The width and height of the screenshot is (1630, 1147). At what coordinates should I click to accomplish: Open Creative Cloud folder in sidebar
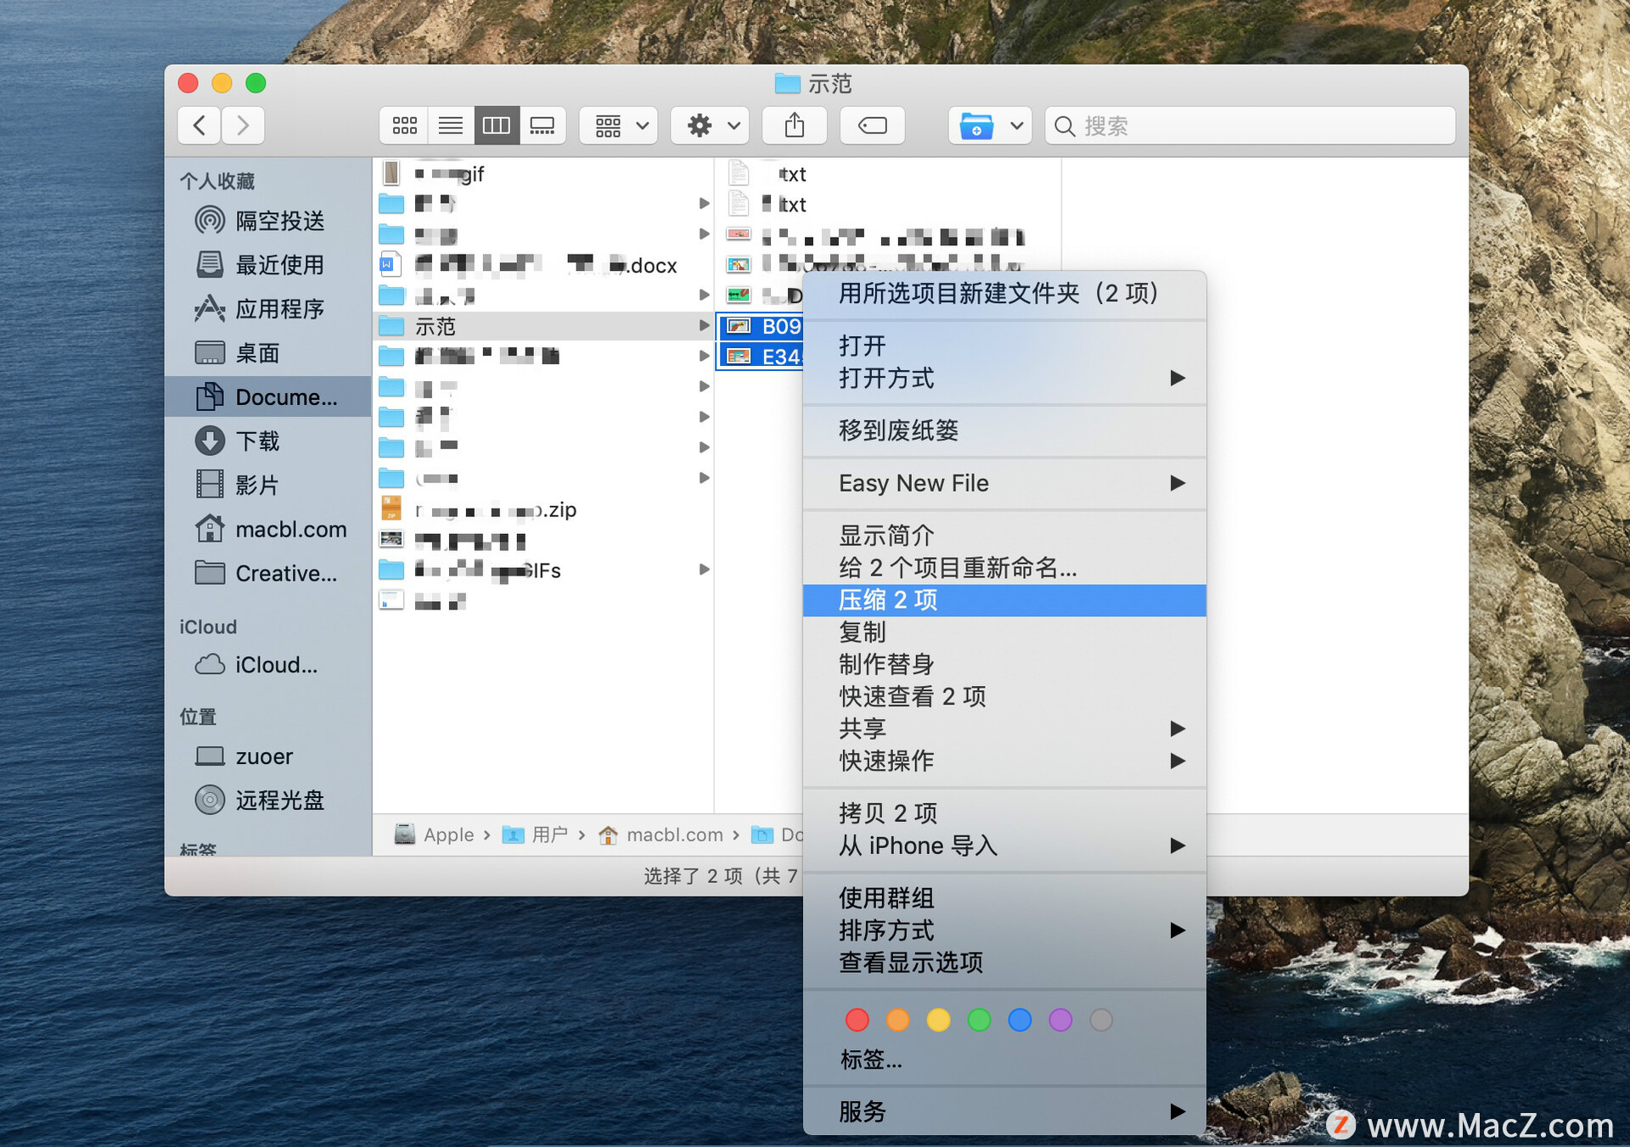coord(268,573)
